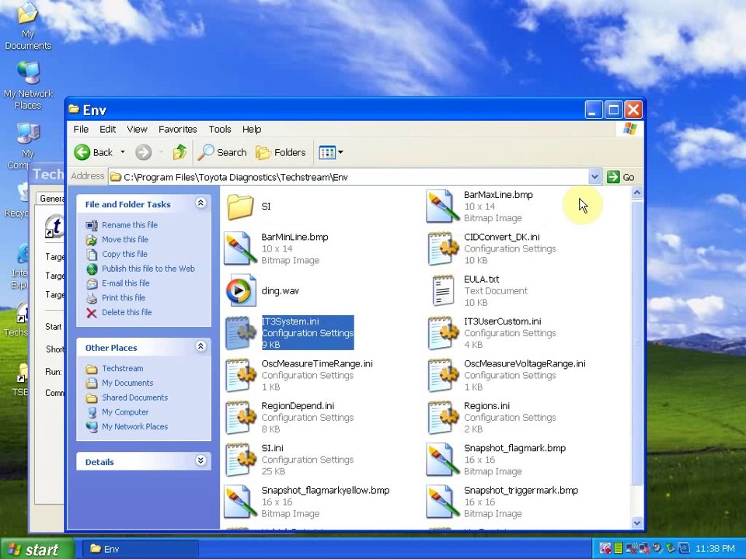Open the Views icon menu
Image resolution: width=746 pixels, height=559 pixels.
(x=332, y=153)
